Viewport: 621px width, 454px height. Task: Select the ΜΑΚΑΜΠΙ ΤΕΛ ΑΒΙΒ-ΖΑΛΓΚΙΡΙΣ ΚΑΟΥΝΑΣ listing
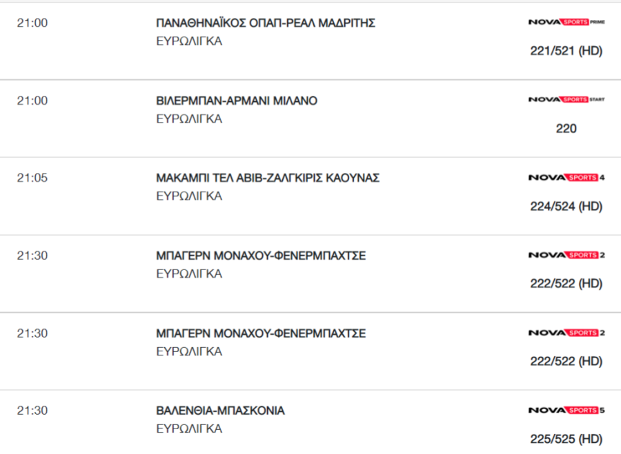click(267, 178)
